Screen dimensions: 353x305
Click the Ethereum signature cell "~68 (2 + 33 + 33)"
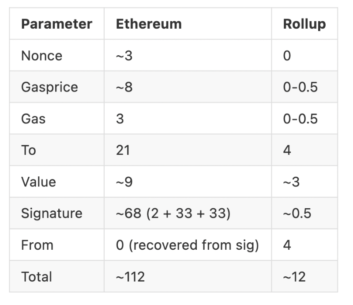[x=173, y=213]
